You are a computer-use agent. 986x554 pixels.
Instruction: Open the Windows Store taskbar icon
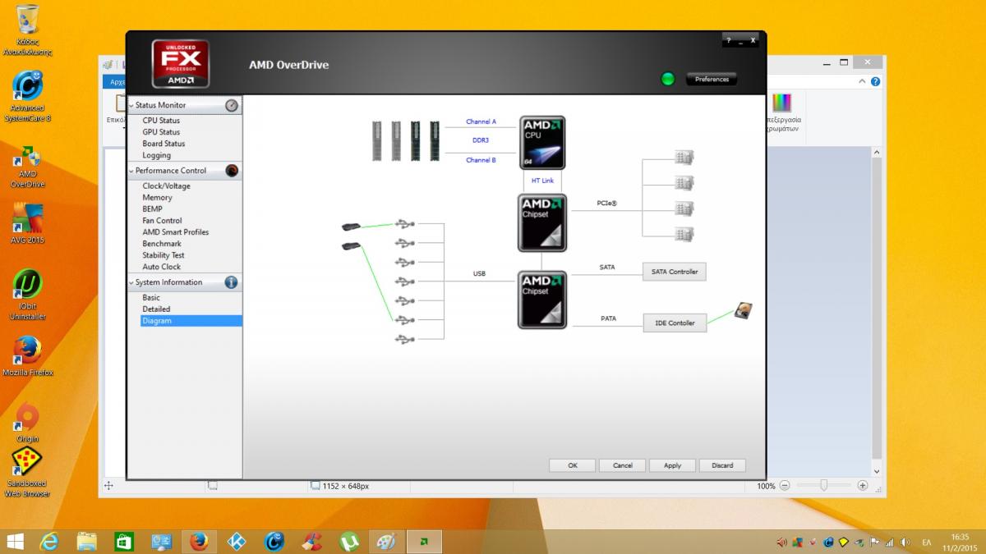pyautogui.click(x=124, y=542)
